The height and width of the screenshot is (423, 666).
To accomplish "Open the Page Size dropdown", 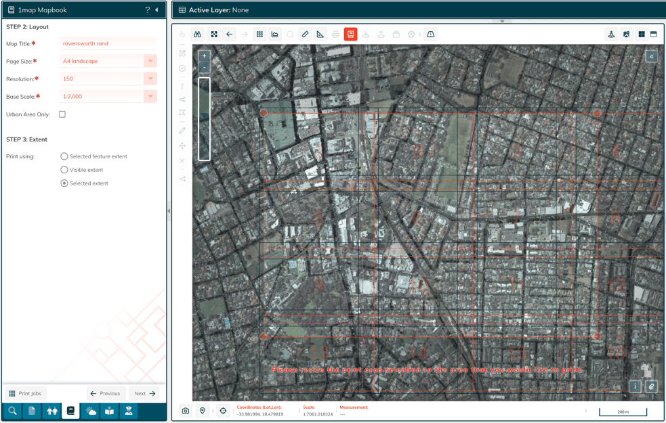I will [x=150, y=61].
